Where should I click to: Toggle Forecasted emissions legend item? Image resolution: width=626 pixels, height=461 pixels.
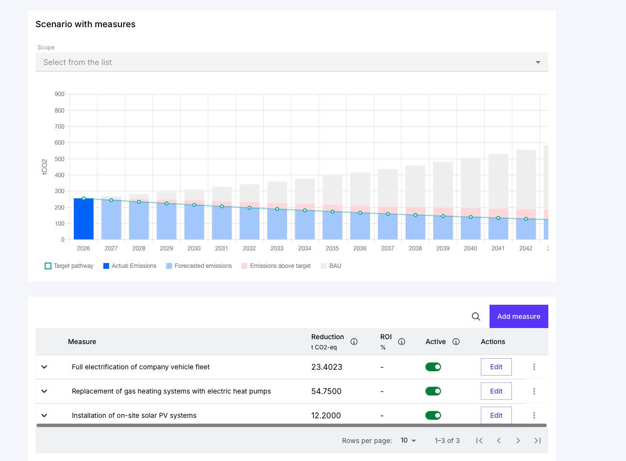pyautogui.click(x=199, y=266)
